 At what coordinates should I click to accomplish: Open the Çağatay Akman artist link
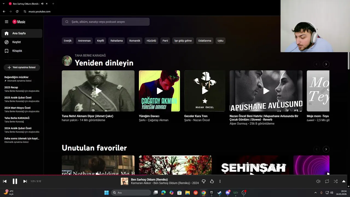coord(158,120)
